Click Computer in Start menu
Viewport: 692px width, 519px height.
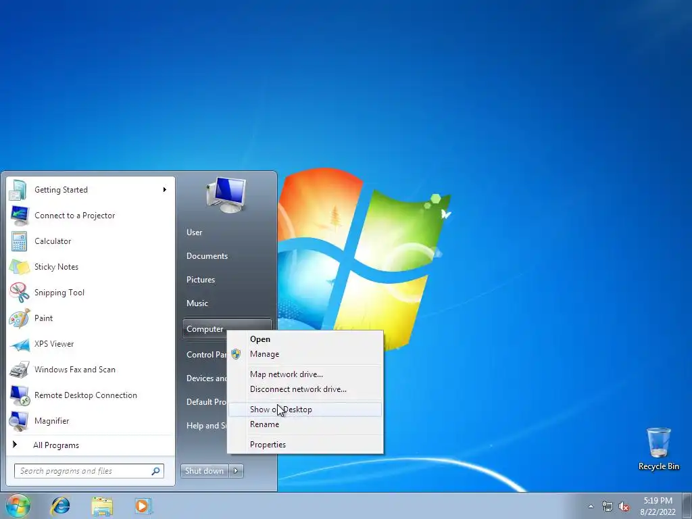204,329
